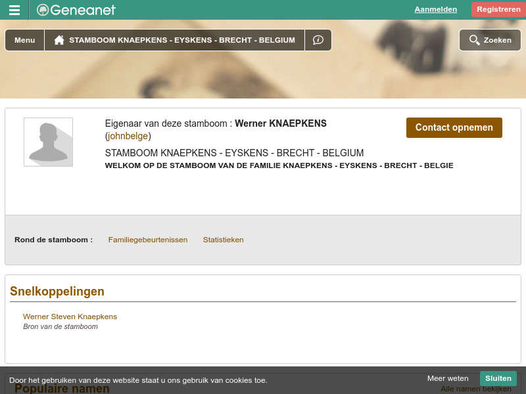Open the johnbelge profile link
The height and width of the screenshot is (394, 526).
tap(128, 136)
